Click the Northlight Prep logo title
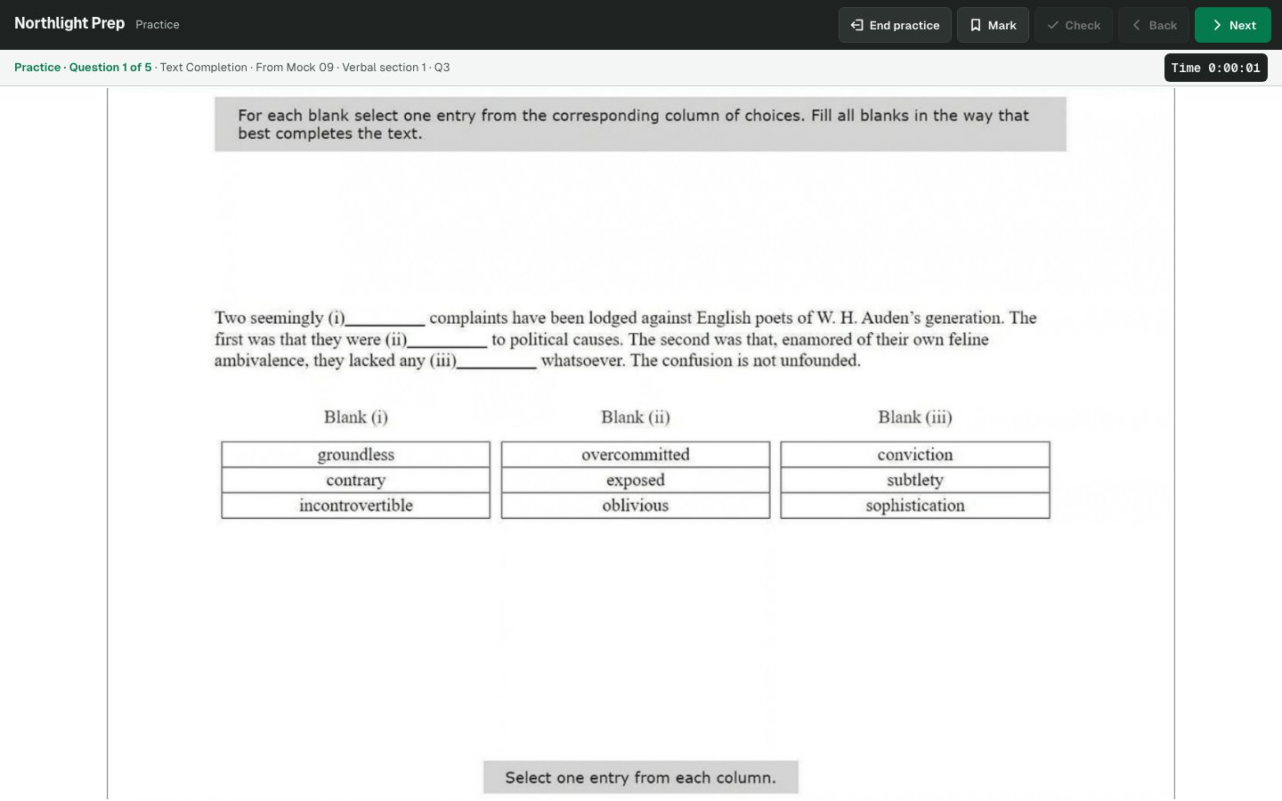The height and width of the screenshot is (801, 1282). (69, 24)
